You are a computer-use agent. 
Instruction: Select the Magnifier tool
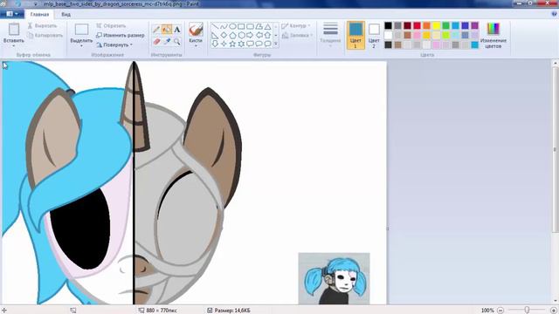pos(177,41)
